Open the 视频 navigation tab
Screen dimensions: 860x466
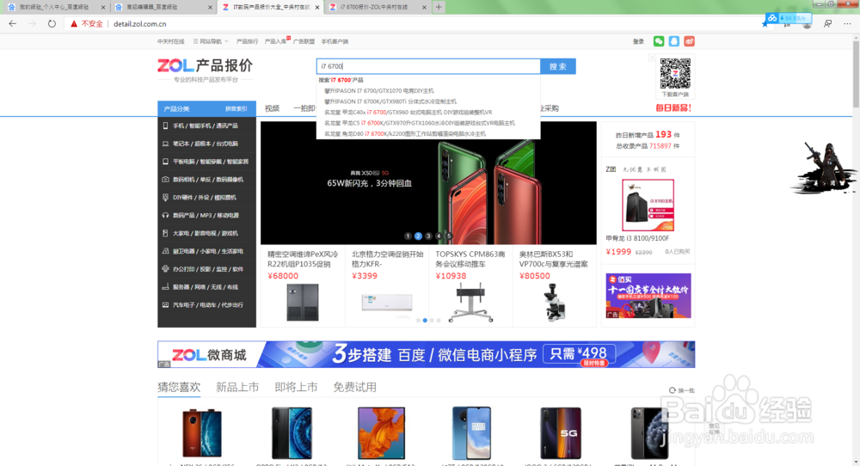tap(272, 108)
